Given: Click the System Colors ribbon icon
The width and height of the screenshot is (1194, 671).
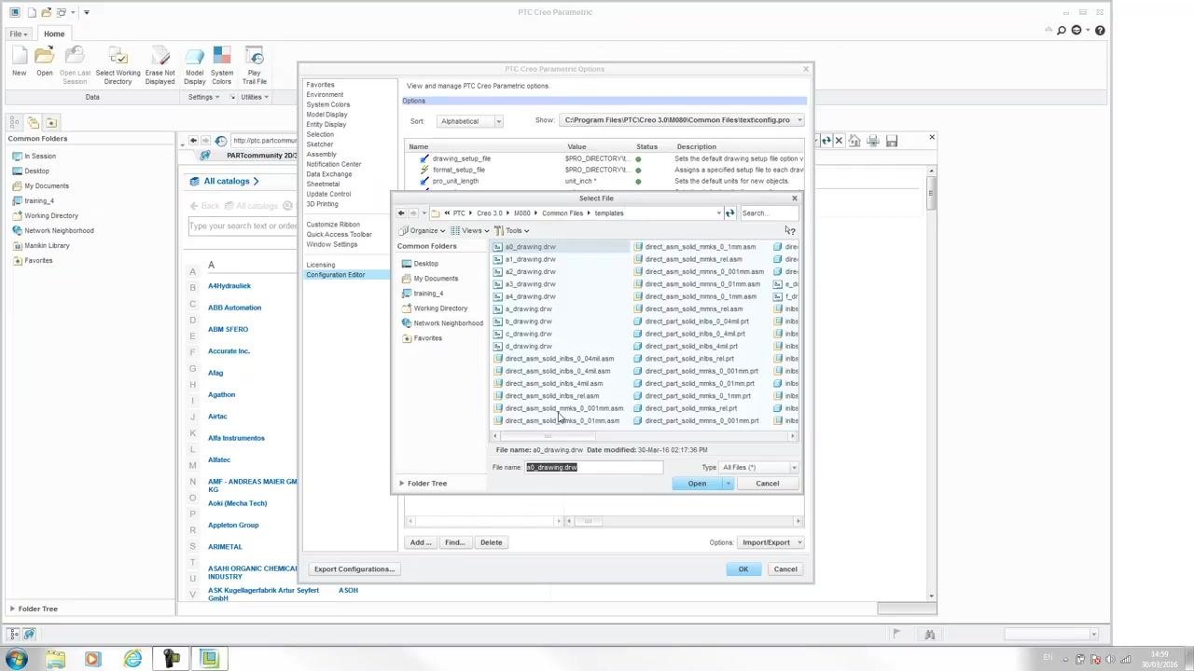Looking at the screenshot, I should point(222,65).
